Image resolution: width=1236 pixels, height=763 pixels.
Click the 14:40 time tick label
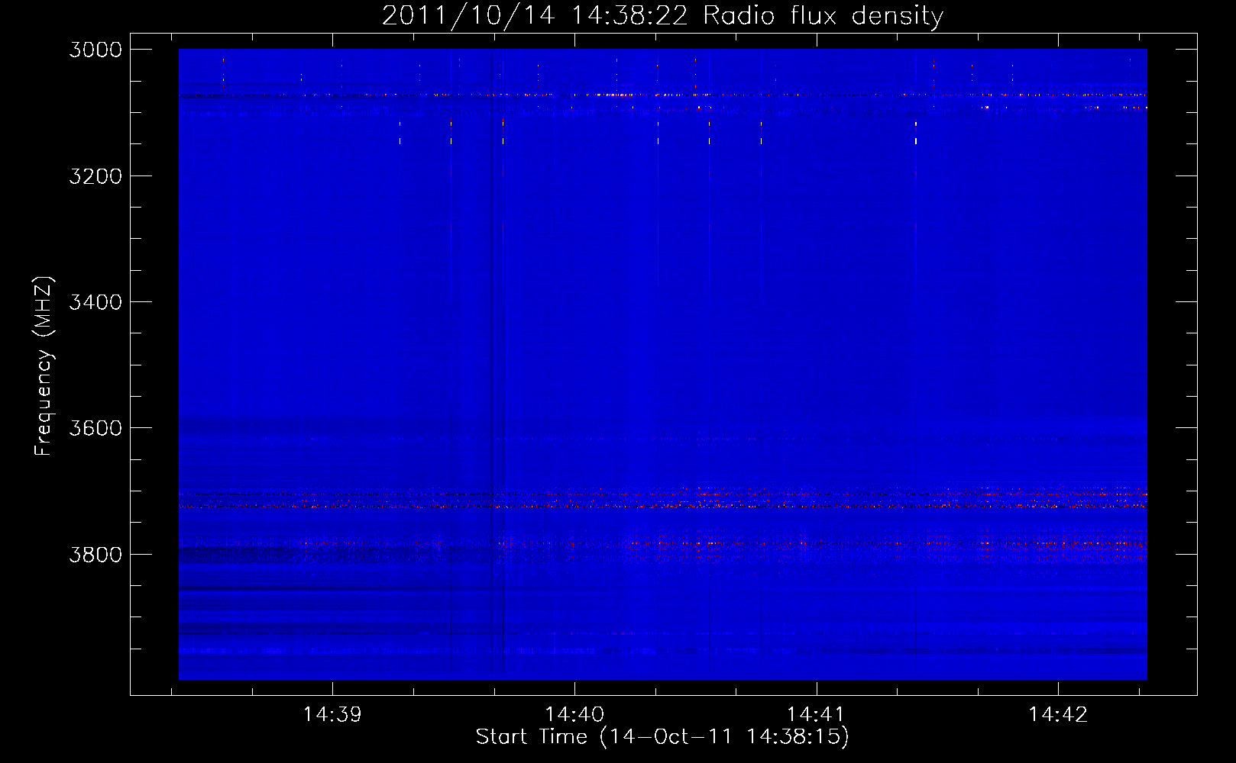574,714
